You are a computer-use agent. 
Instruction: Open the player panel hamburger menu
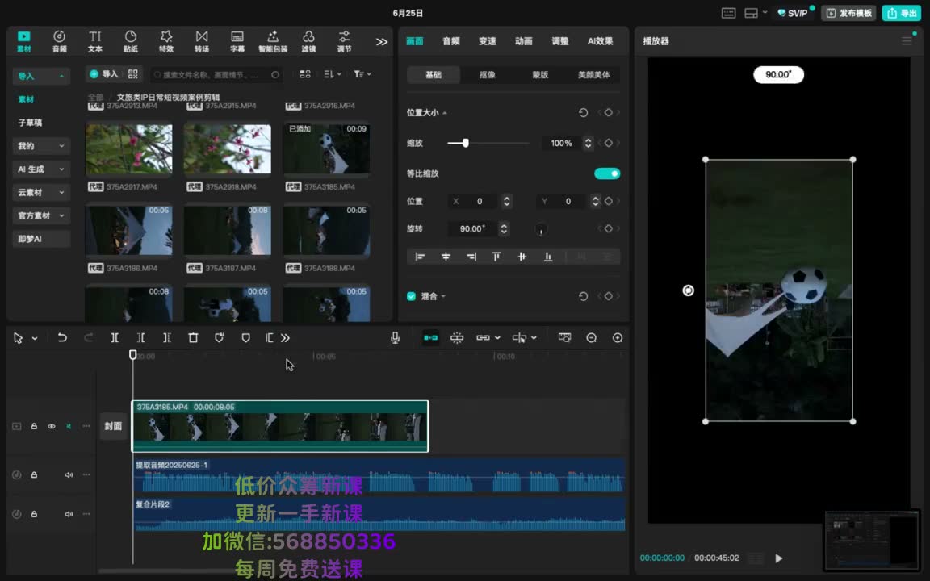(x=907, y=41)
